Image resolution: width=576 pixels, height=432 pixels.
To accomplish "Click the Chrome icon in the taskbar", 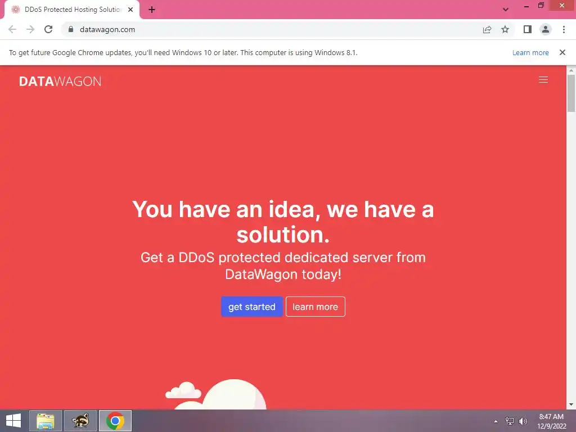I will [115, 421].
